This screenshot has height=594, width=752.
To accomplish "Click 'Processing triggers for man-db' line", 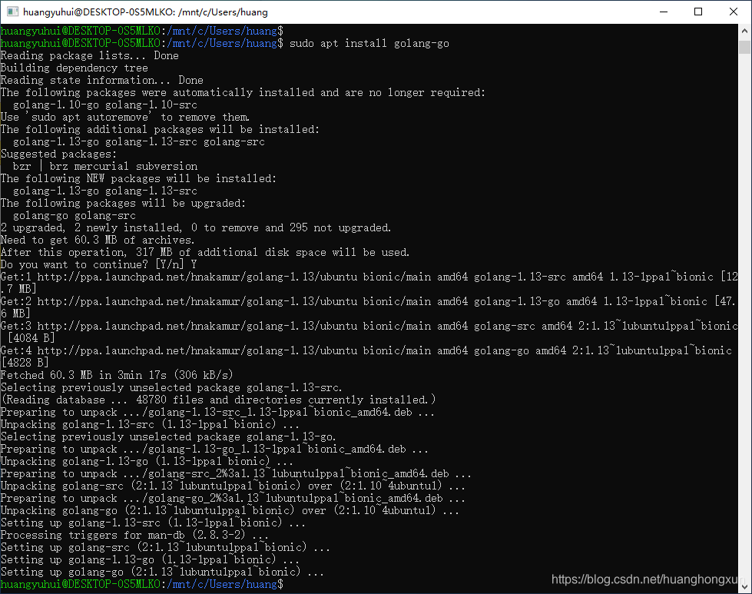I will 134,536.
